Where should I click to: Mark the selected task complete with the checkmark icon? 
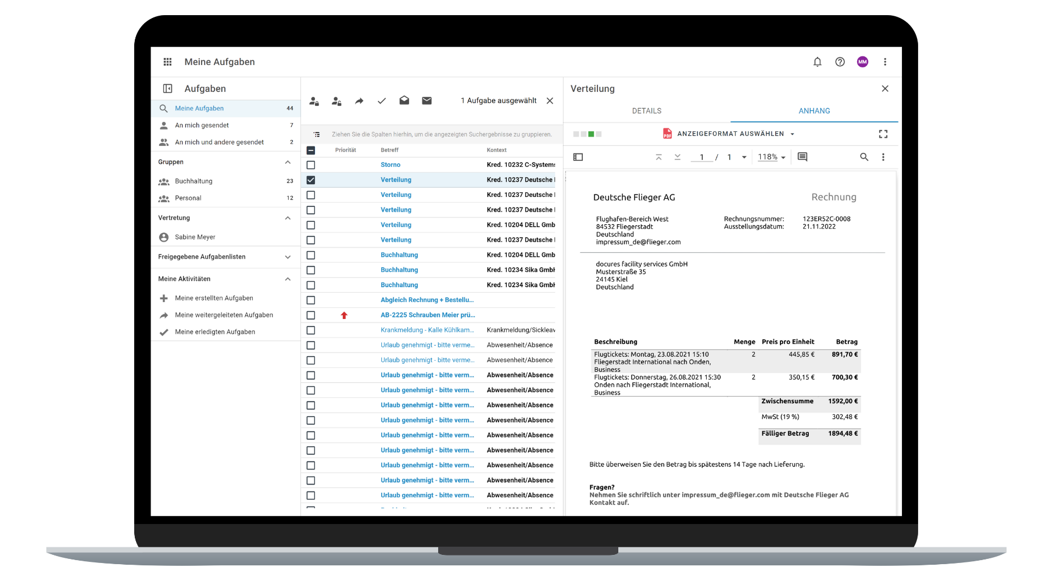tap(382, 101)
